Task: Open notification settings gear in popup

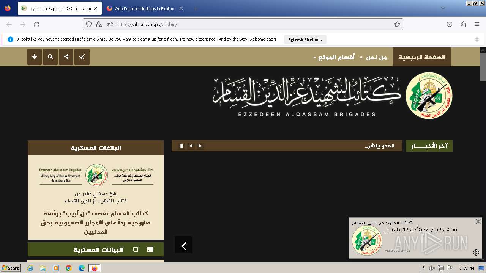Action: [476, 253]
